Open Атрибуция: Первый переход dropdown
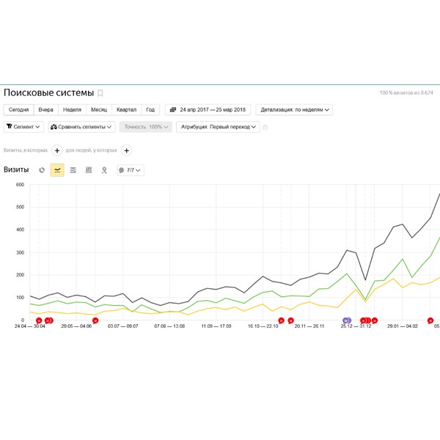Image resolution: width=440 pixels, height=440 pixels. pyautogui.click(x=219, y=127)
